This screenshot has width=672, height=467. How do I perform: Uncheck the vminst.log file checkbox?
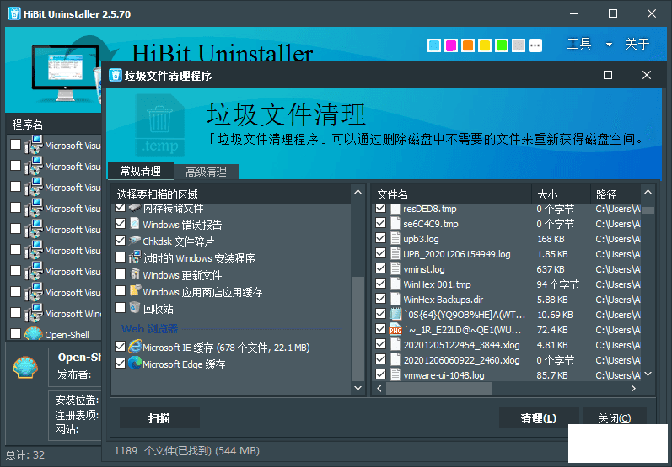coord(380,269)
